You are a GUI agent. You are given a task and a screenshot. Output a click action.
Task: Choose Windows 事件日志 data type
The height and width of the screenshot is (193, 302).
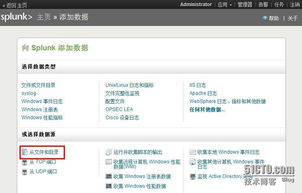click(42, 101)
